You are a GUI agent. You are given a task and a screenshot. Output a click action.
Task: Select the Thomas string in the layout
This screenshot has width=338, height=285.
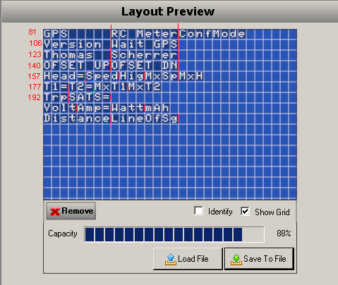tap(68, 55)
